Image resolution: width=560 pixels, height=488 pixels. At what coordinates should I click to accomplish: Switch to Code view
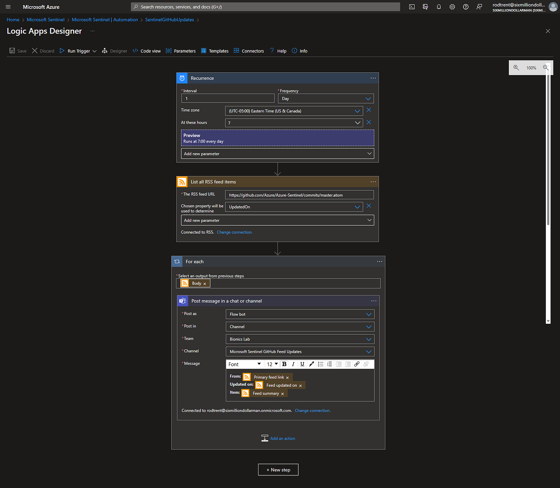pyautogui.click(x=147, y=51)
